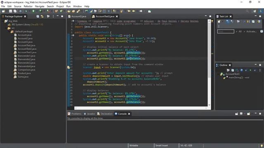This screenshot has width=264, height=148.
Task: Open the Refactor menu
Action: tap(28, 7)
